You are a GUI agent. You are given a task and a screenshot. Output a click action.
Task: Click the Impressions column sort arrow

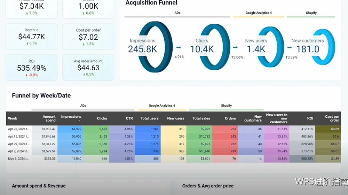click(79, 120)
